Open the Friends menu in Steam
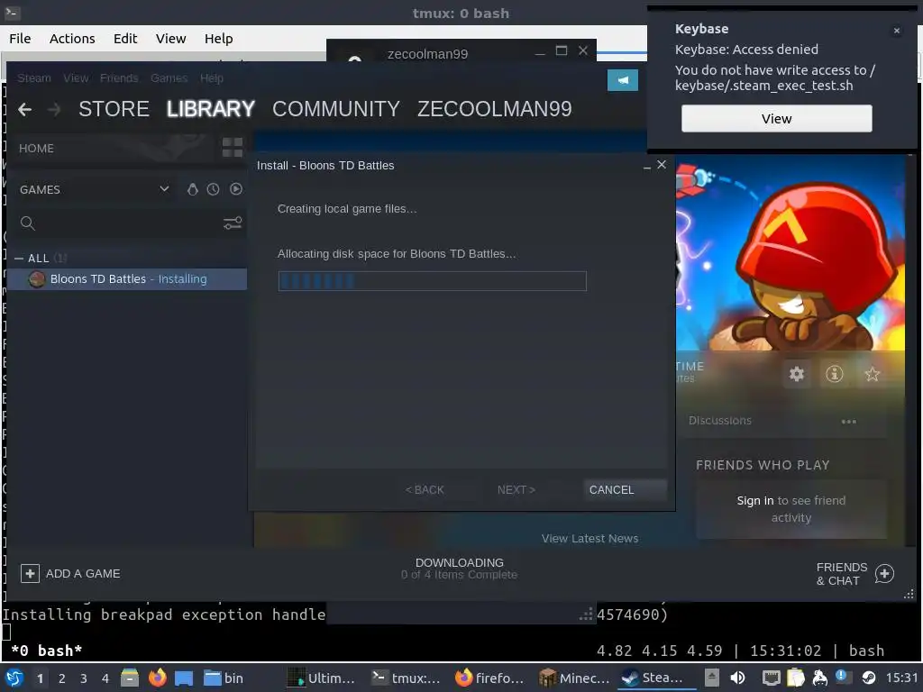The height and width of the screenshot is (692, 923). (x=119, y=78)
